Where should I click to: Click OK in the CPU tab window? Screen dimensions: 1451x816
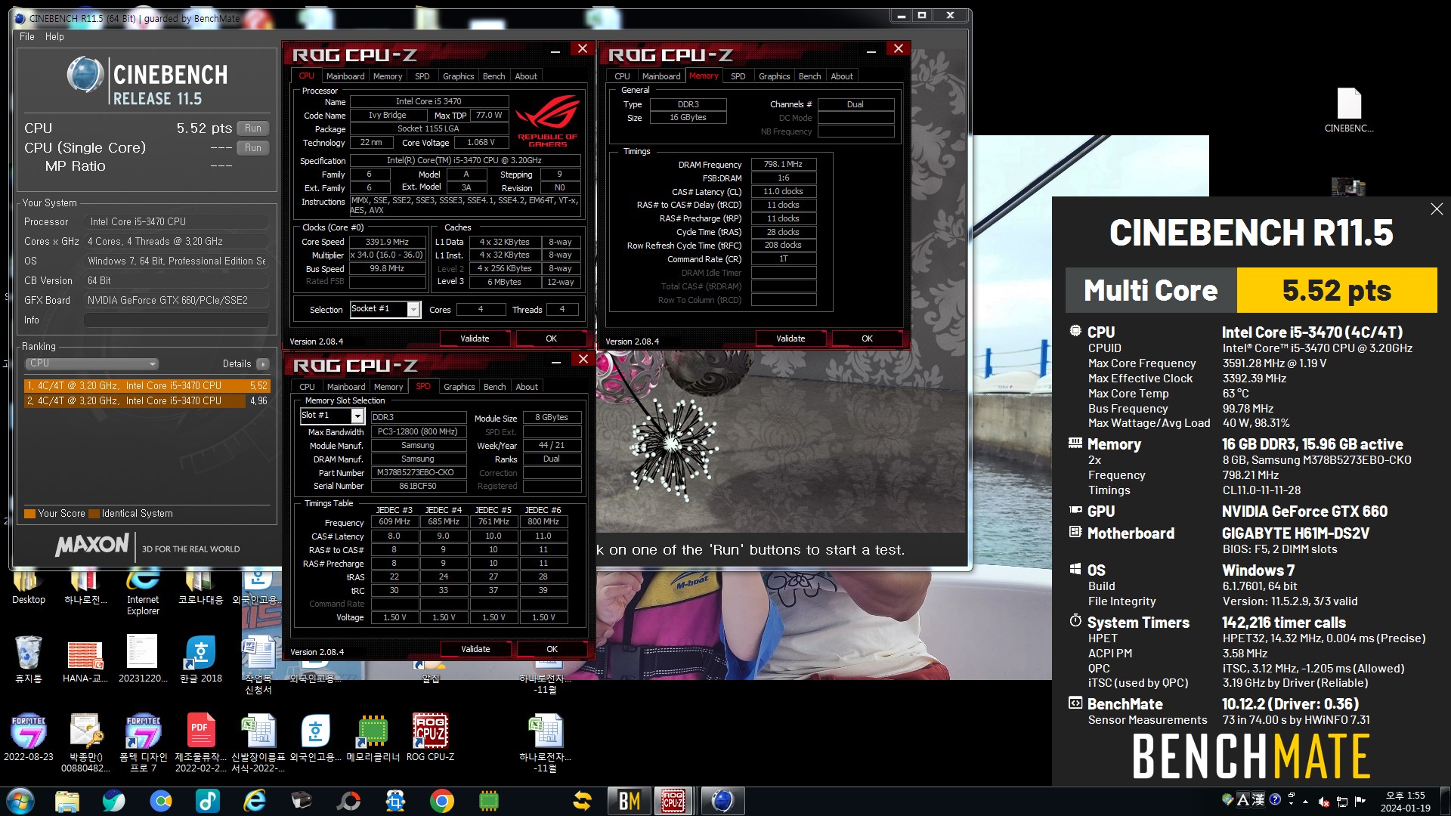[551, 338]
